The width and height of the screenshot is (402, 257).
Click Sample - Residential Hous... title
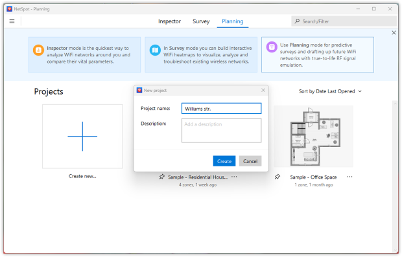(x=198, y=177)
